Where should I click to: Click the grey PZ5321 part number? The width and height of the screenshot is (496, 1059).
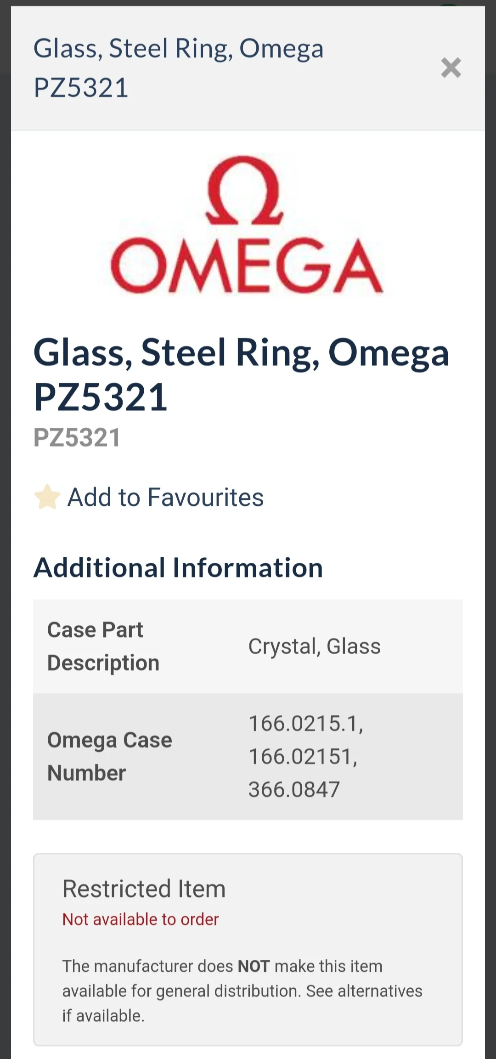point(77,437)
